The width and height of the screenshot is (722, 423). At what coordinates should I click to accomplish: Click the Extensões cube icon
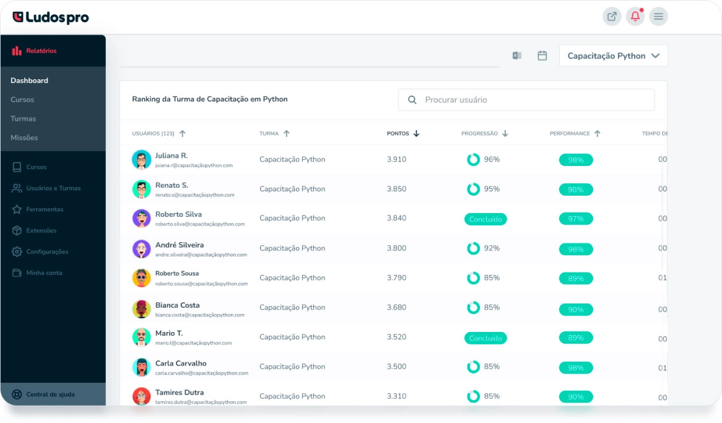click(17, 230)
